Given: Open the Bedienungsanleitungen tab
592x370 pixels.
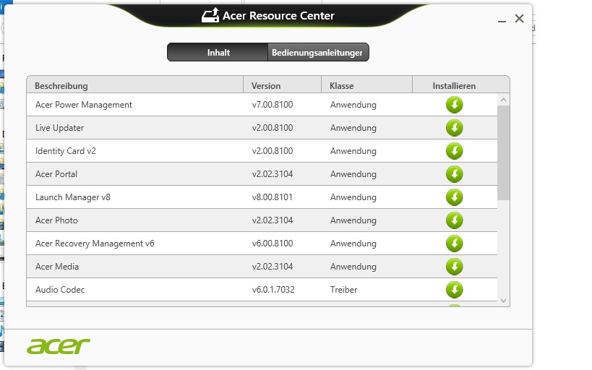Looking at the screenshot, I should point(318,53).
